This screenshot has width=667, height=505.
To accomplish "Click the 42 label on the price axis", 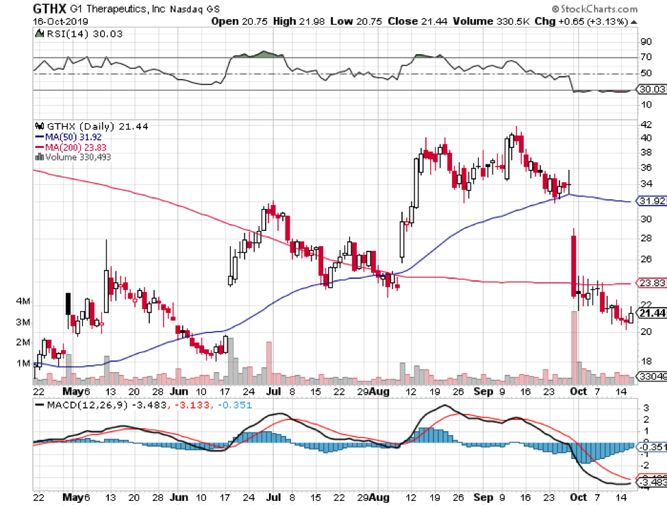I will pyautogui.click(x=646, y=125).
